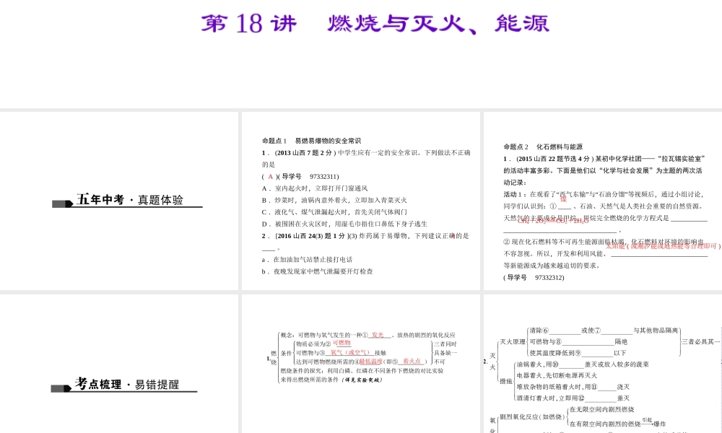Click the red answer 氧气（或空气）
This screenshot has width=722, height=433.
(349, 353)
